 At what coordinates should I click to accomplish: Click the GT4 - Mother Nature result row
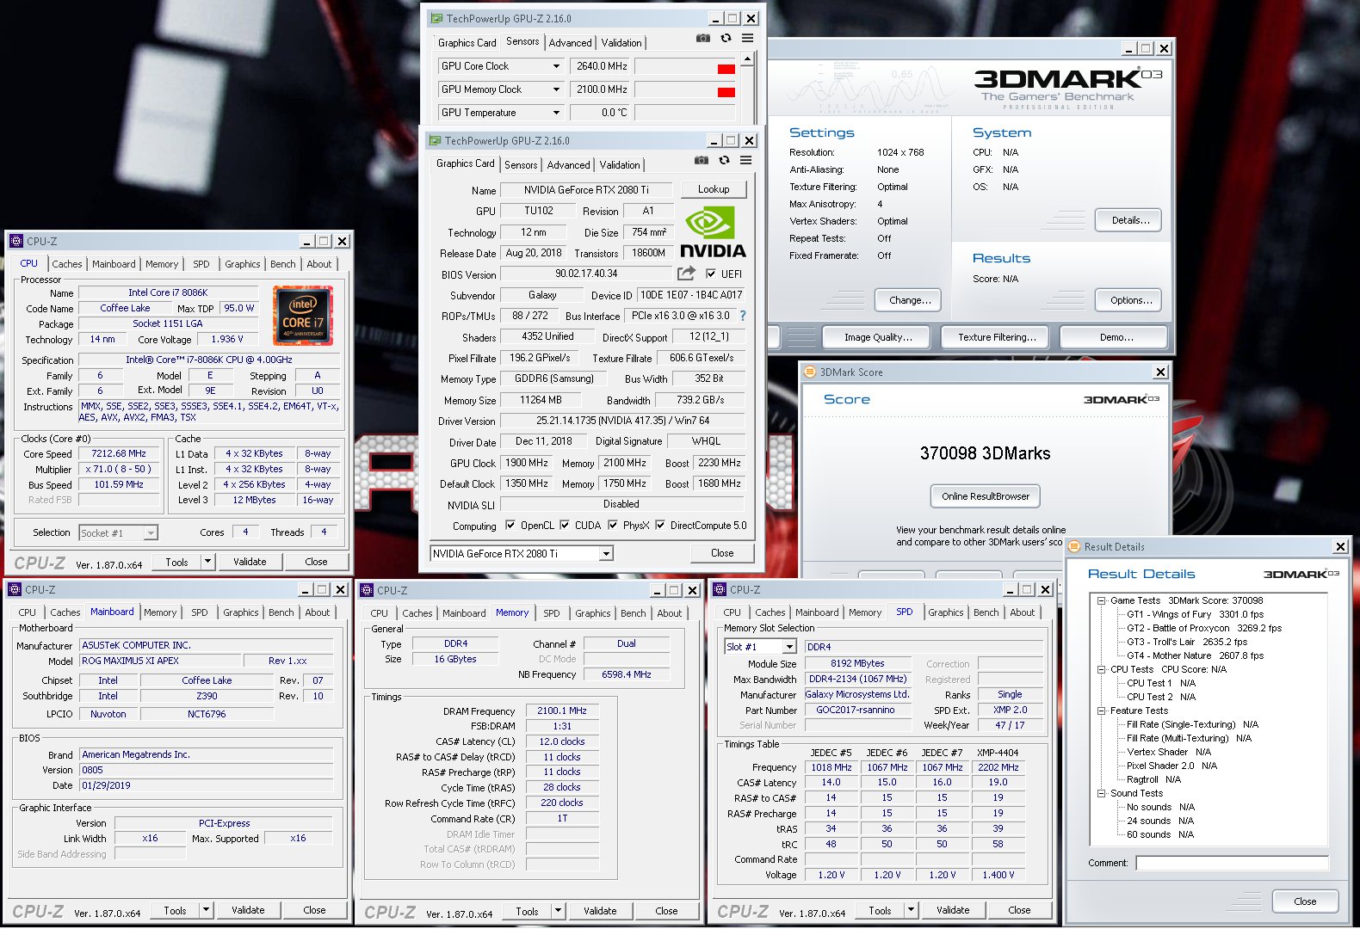pyautogui.click(x=1195, y=655)
